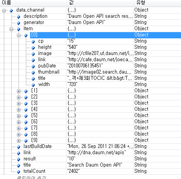
Task: Click the cube icon next to generator
Action: (x=19, y=23)
